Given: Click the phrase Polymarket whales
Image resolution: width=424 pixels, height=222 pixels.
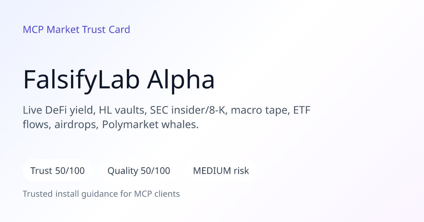Looking at the screenshot, I should coord(151,125).
